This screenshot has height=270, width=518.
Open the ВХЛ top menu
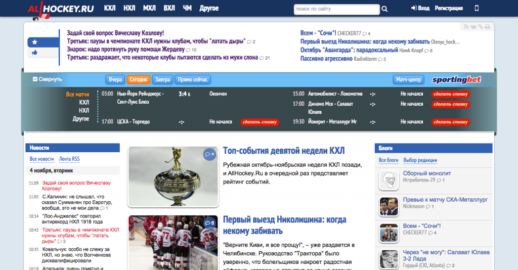tap(169, 8)
